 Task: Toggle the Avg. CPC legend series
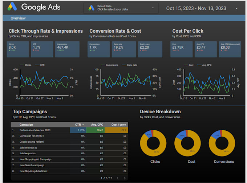[204, 65]
